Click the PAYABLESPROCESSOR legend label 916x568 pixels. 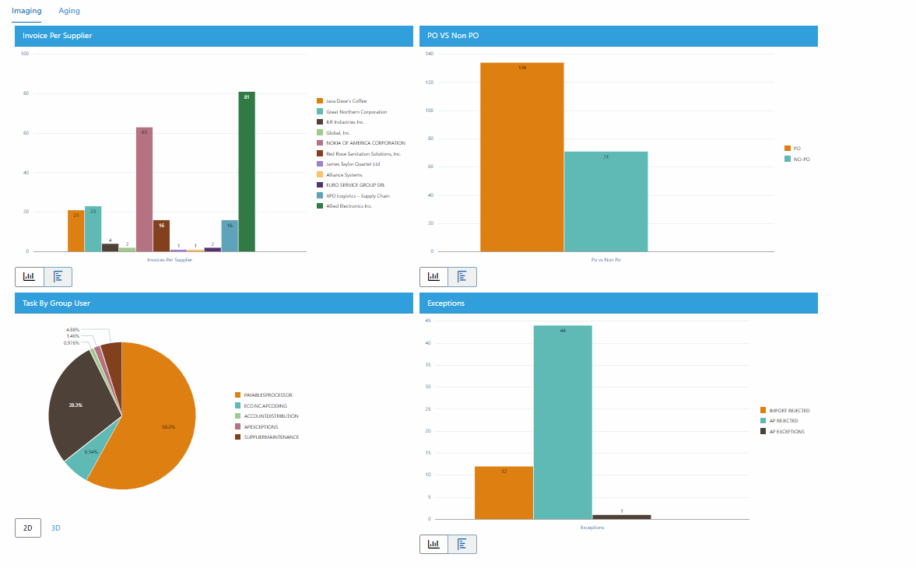(x=268, y=395)
